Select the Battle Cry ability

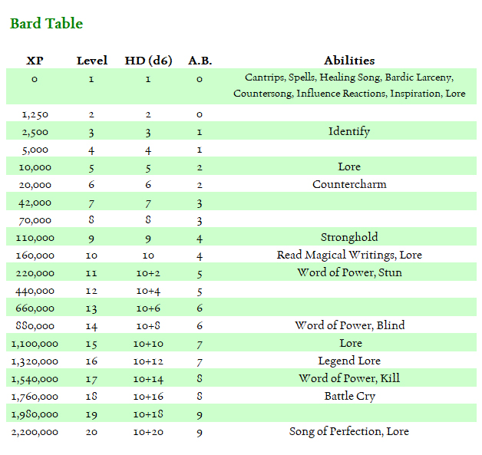349,396
